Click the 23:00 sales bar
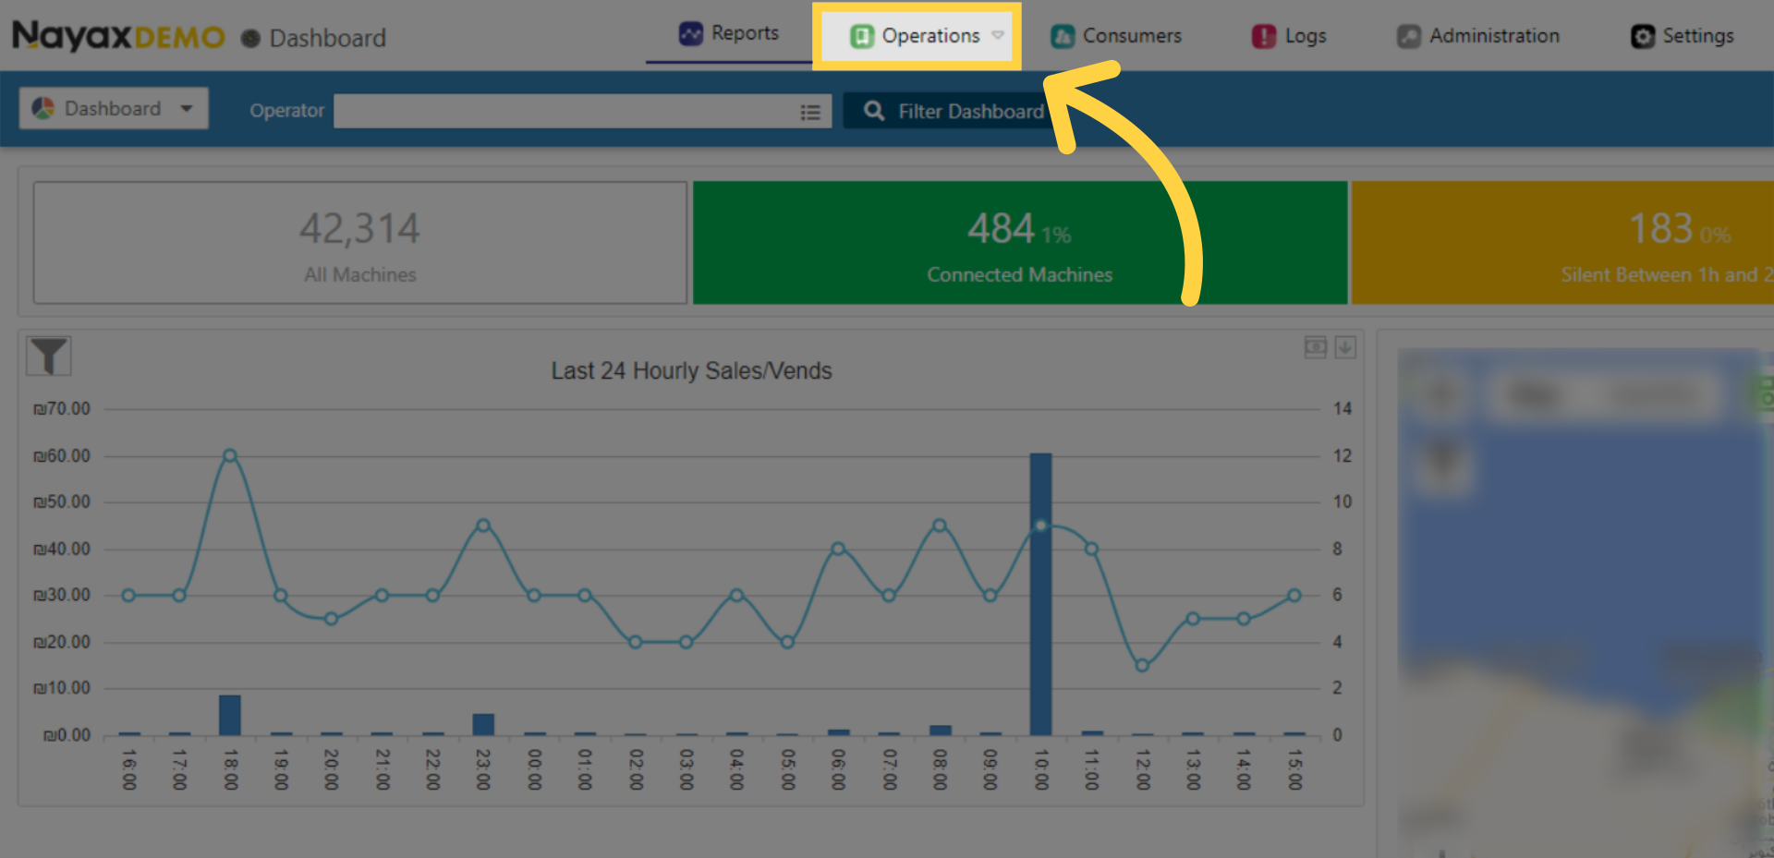1774x858 pixels. (483, 724)
